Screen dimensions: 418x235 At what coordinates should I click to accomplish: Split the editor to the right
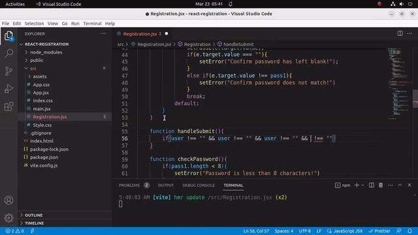point(400,33)
